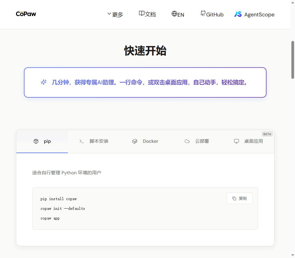Switch language using the EN label
295x258 pixels.
pyautogui.click(x=181, y=15)
